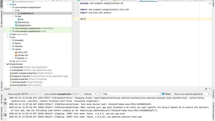
Task: Expand the drawable folder
Action: (10, 40)
